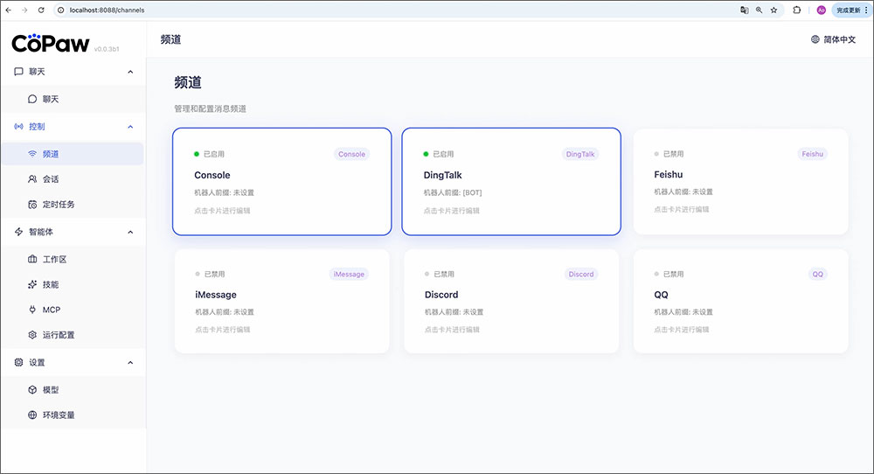
Task: Open the 聊天 sub-item in sidebar
Action: click(73, 99)
